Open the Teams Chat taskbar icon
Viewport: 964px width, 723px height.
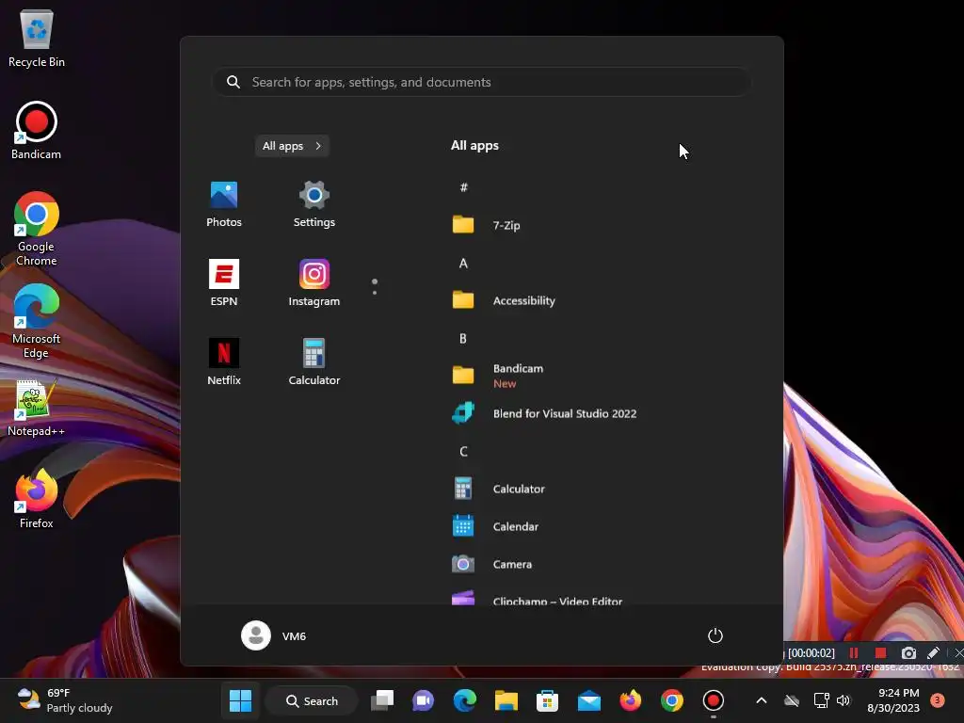(x=423, y=700)
